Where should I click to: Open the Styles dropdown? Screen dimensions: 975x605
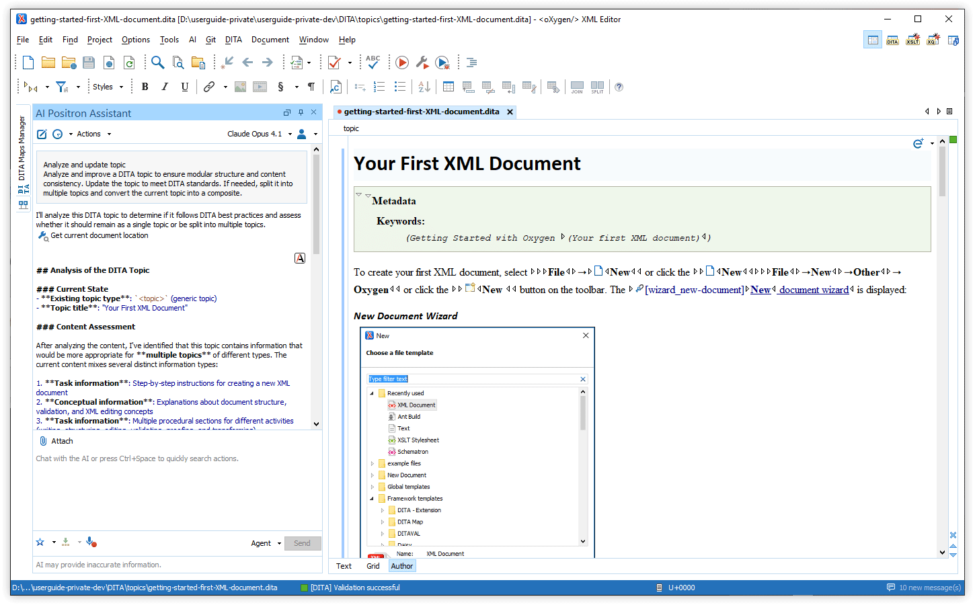pos(108,87)
